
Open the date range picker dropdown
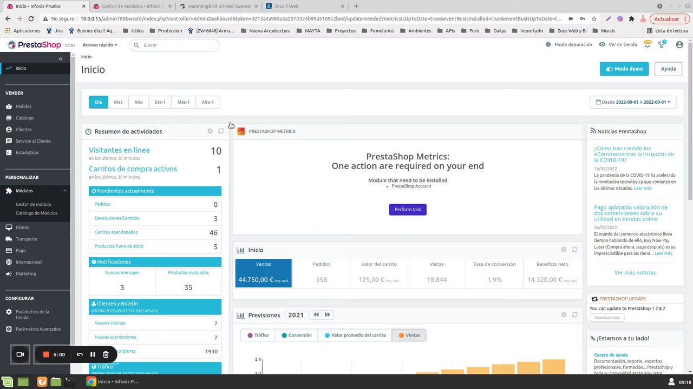pyautogui.click(x=633, y=102)
